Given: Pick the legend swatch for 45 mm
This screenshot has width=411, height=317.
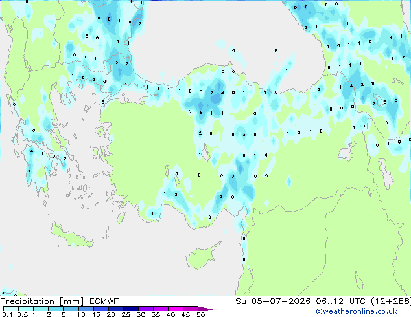Looking at the screenshot, I should (x=191, y=309).
